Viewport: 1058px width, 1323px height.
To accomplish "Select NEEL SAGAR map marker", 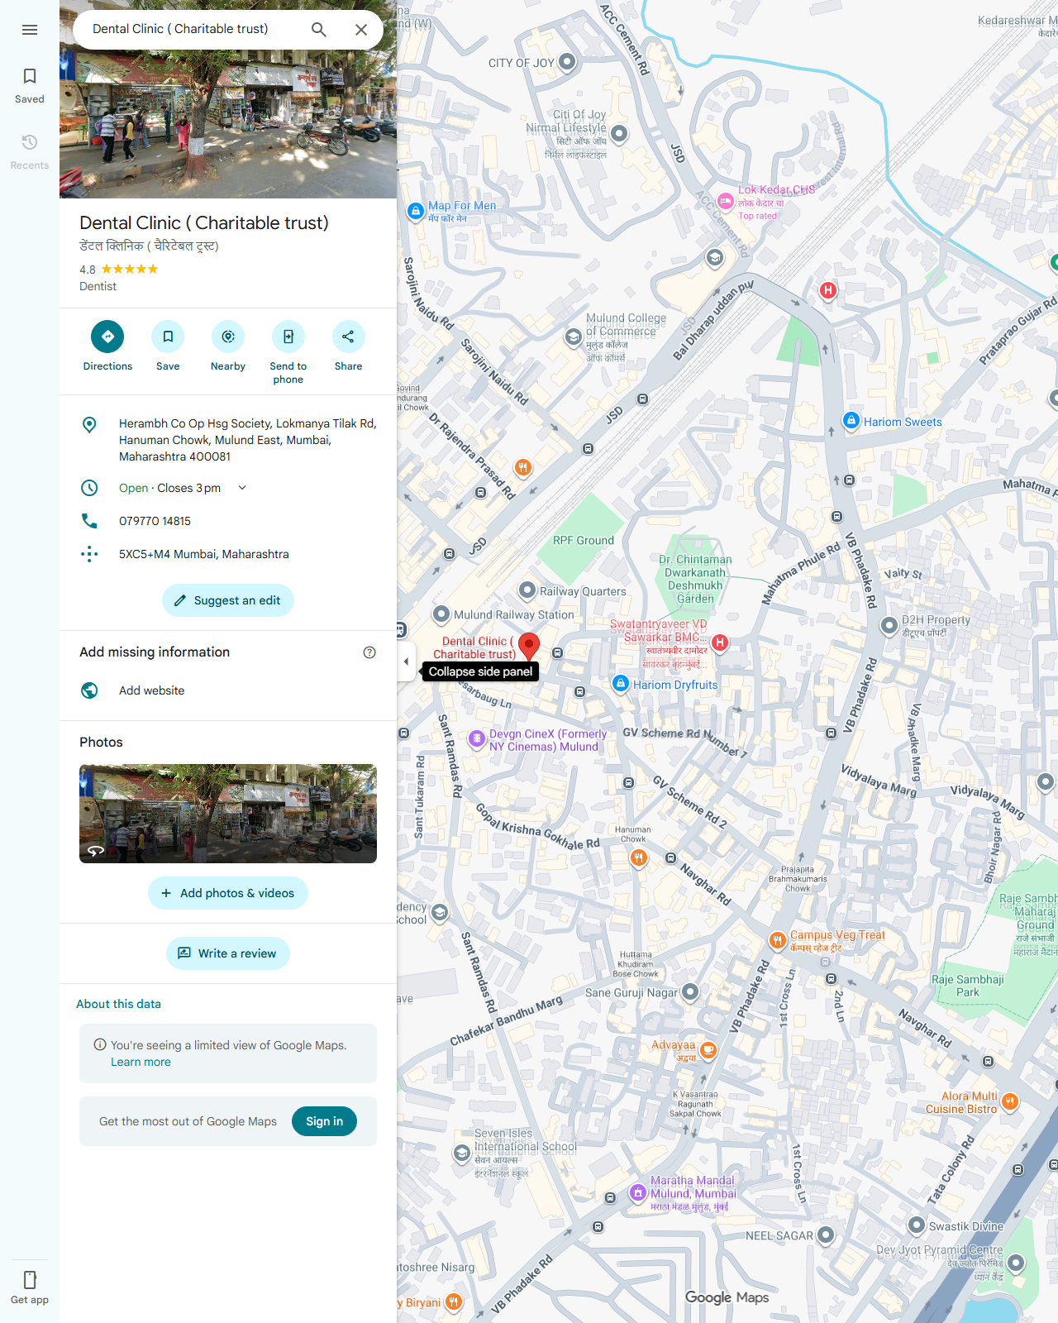I will point(826,1235).
